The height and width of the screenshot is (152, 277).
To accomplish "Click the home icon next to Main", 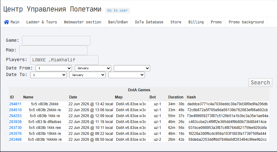I will click(6, 22).
